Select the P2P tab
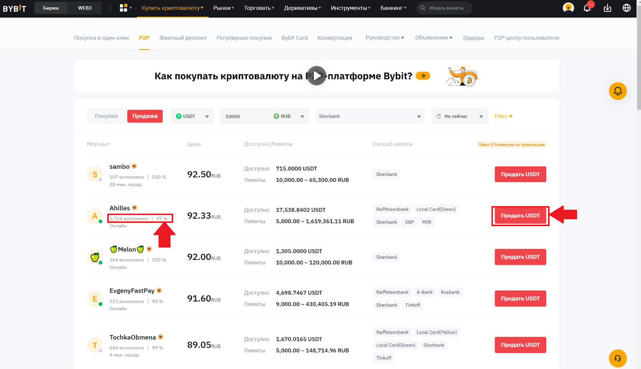 [x=144, y=38]
